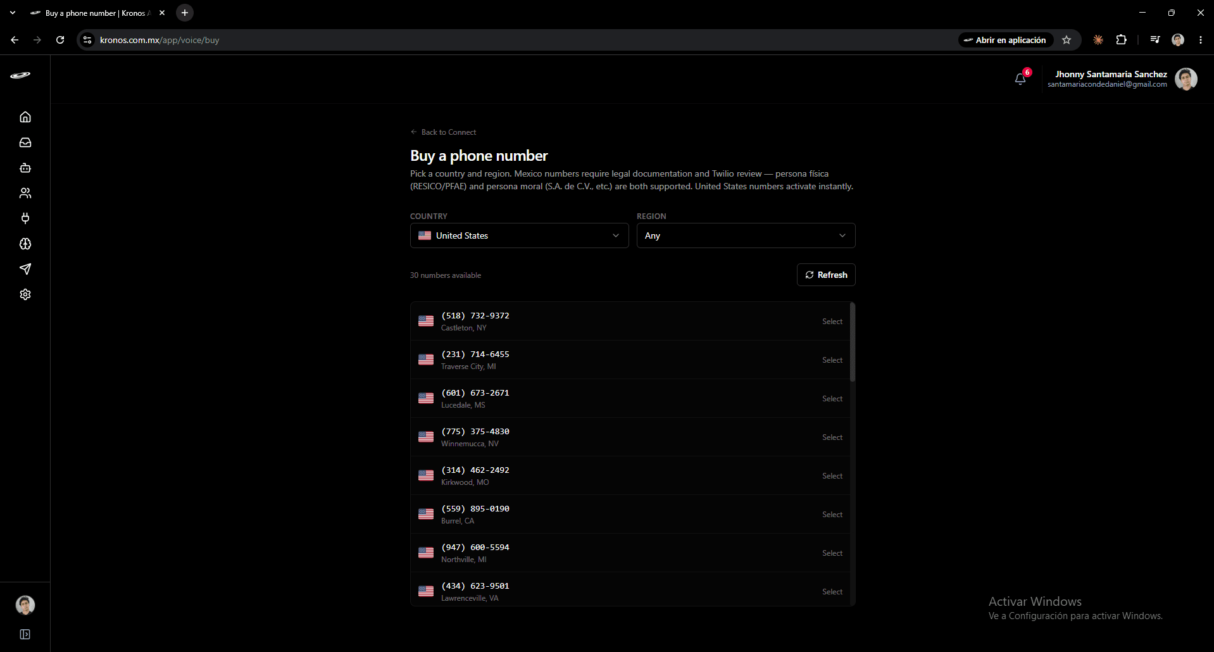The image size is (1214, 652).
Task: Open the notifications bell
Action: 1020,79
